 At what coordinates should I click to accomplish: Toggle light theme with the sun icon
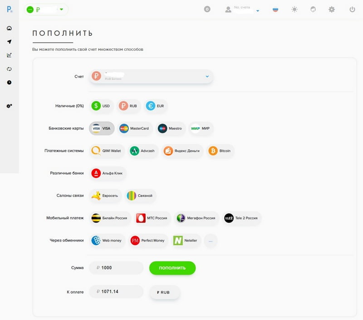294,10
